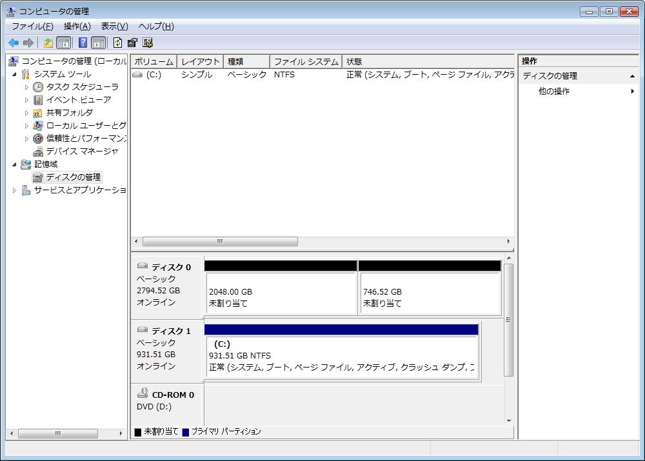Expand the 信頼性とパフォーマンス node
Image resolution: width=645 pixels, height=461 pixels.
[26, 139]
